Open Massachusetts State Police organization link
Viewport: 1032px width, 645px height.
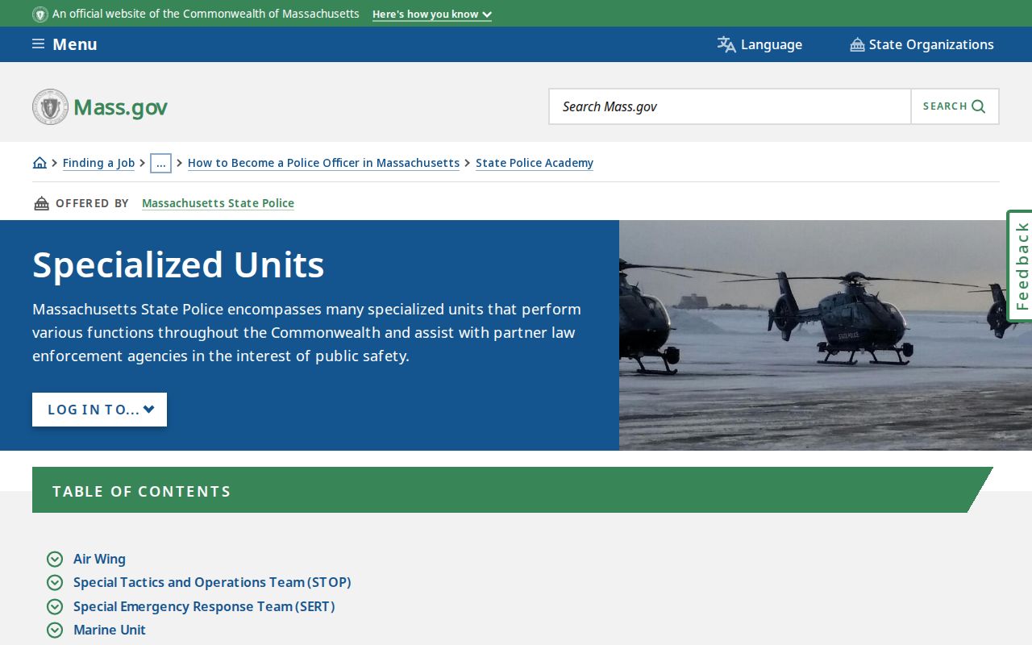[218, 203]
